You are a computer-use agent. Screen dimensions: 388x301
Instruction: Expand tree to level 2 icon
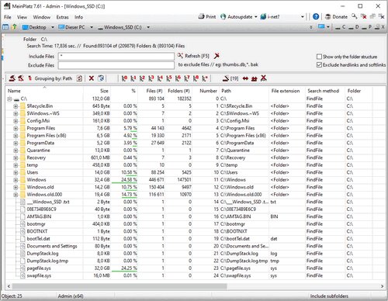click(x=142, y=78)
